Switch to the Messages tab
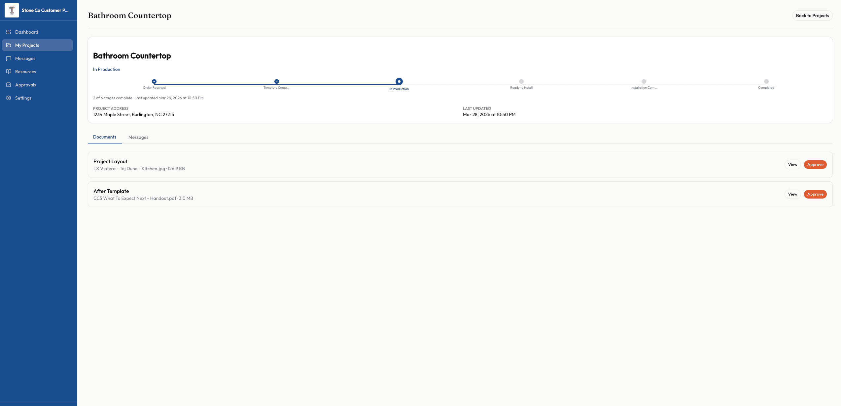 click(x=138, y=137)
